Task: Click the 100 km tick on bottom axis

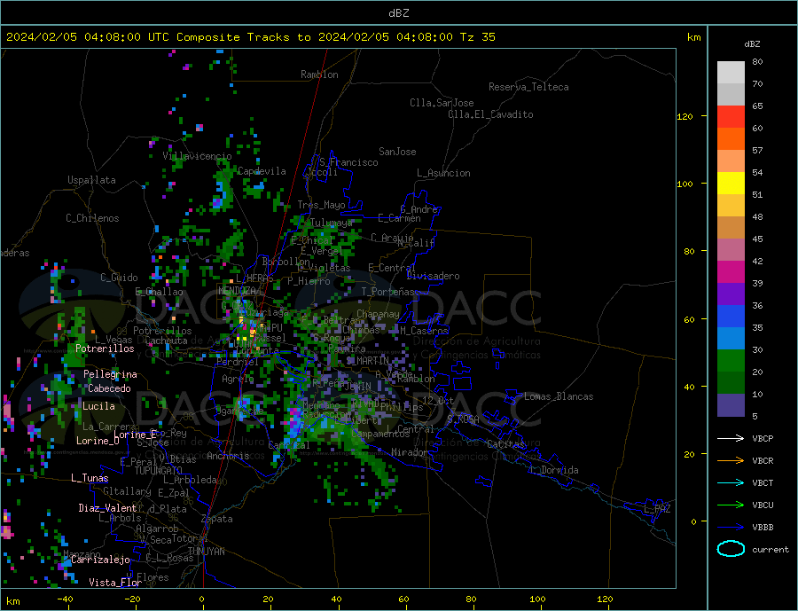Action: (537, 599)
